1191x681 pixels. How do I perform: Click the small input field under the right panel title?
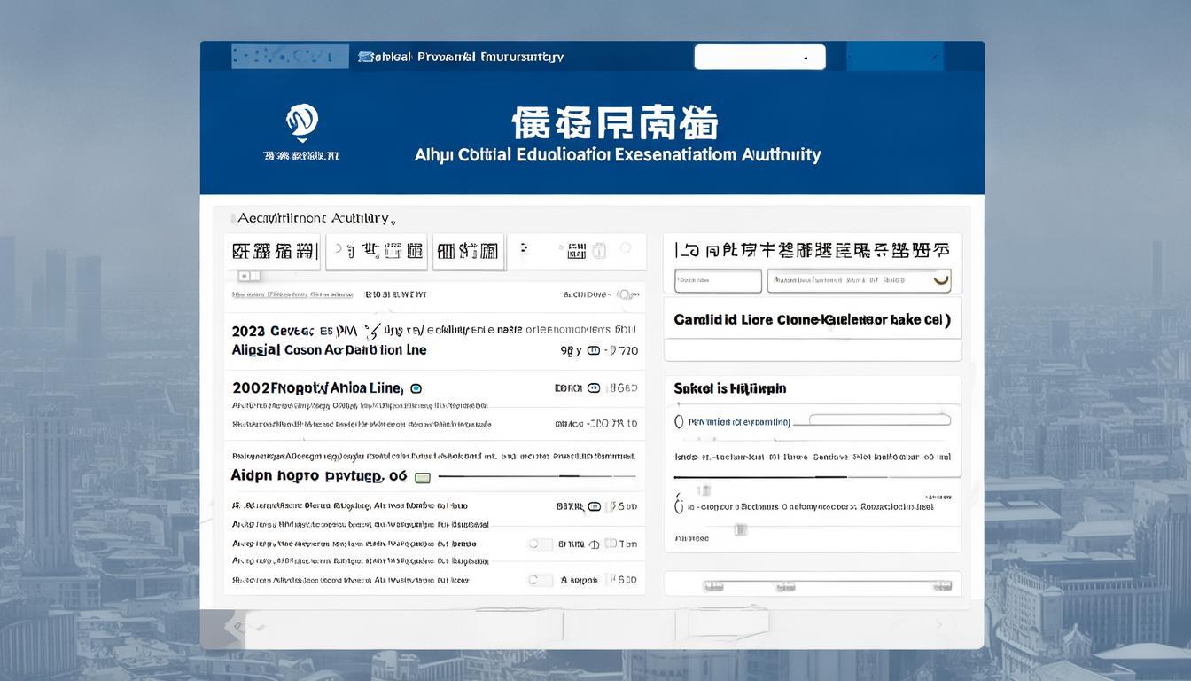pos(718,280)
